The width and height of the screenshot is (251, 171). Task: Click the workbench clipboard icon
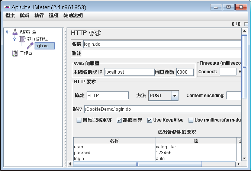[x=15, y=53]
